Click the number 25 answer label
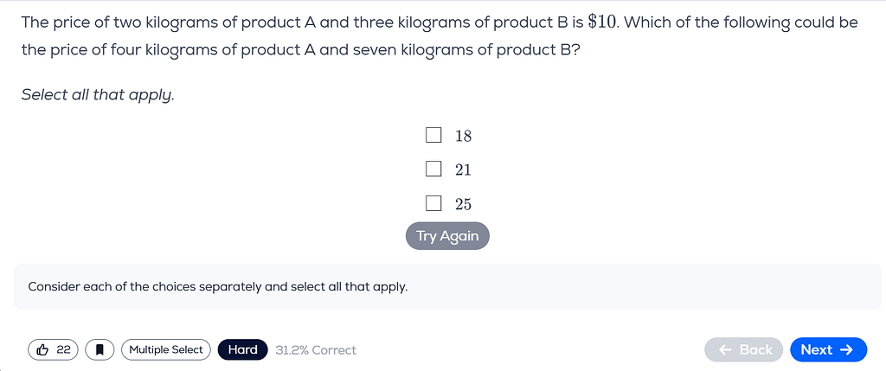This screenshot has width=886, height=371. point(464,204)
